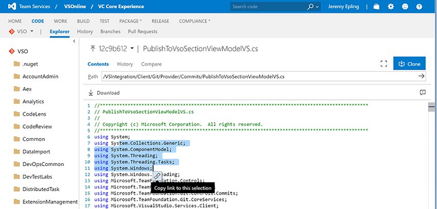Open the 12c9b612 commit version dropdown
Viewport: 437px width, 209px height.
[132, 48]
